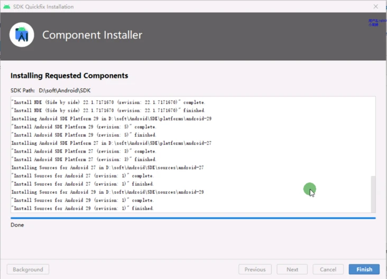The height and width of the screenshot is (279, 387).
Task: Click the SDK path text D:\soft\Android\SDK
Action: pos(64,91)
